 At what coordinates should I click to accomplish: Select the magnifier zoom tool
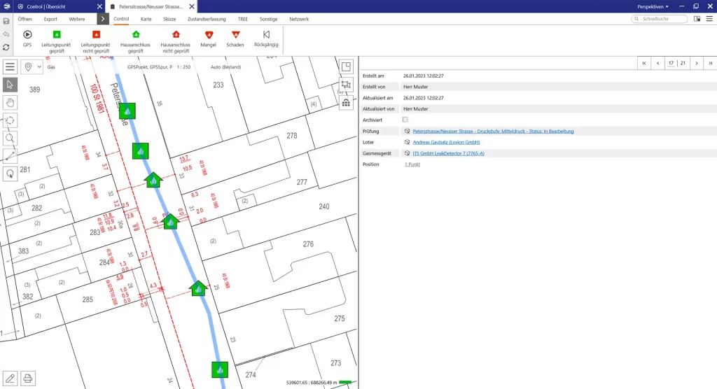pos(11,138)
